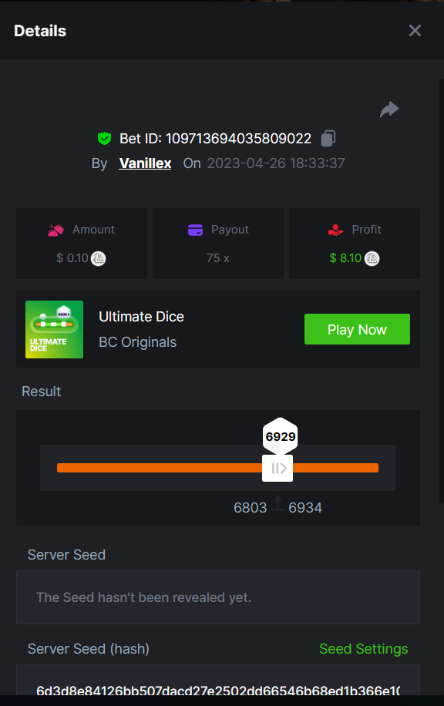Click the red Profit hand icon
The width and height of the screenshot is (444, 706).
(335, 230)
